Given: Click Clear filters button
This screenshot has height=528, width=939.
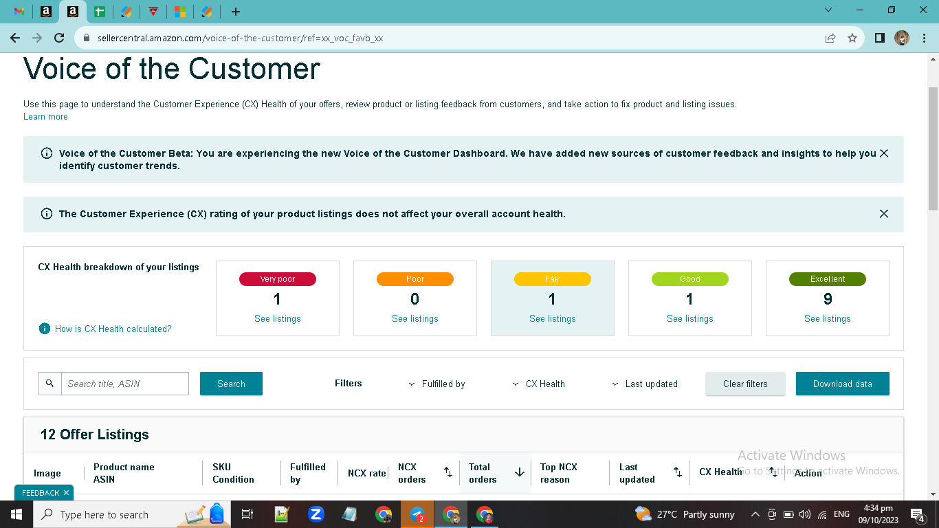Looking at the screenshot, I should coord(745,384).
